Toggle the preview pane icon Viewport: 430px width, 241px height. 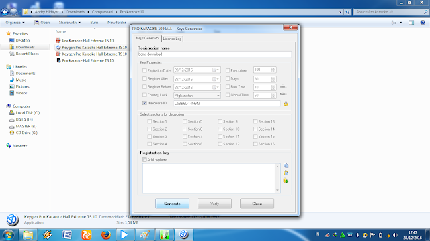click(411, 23)
